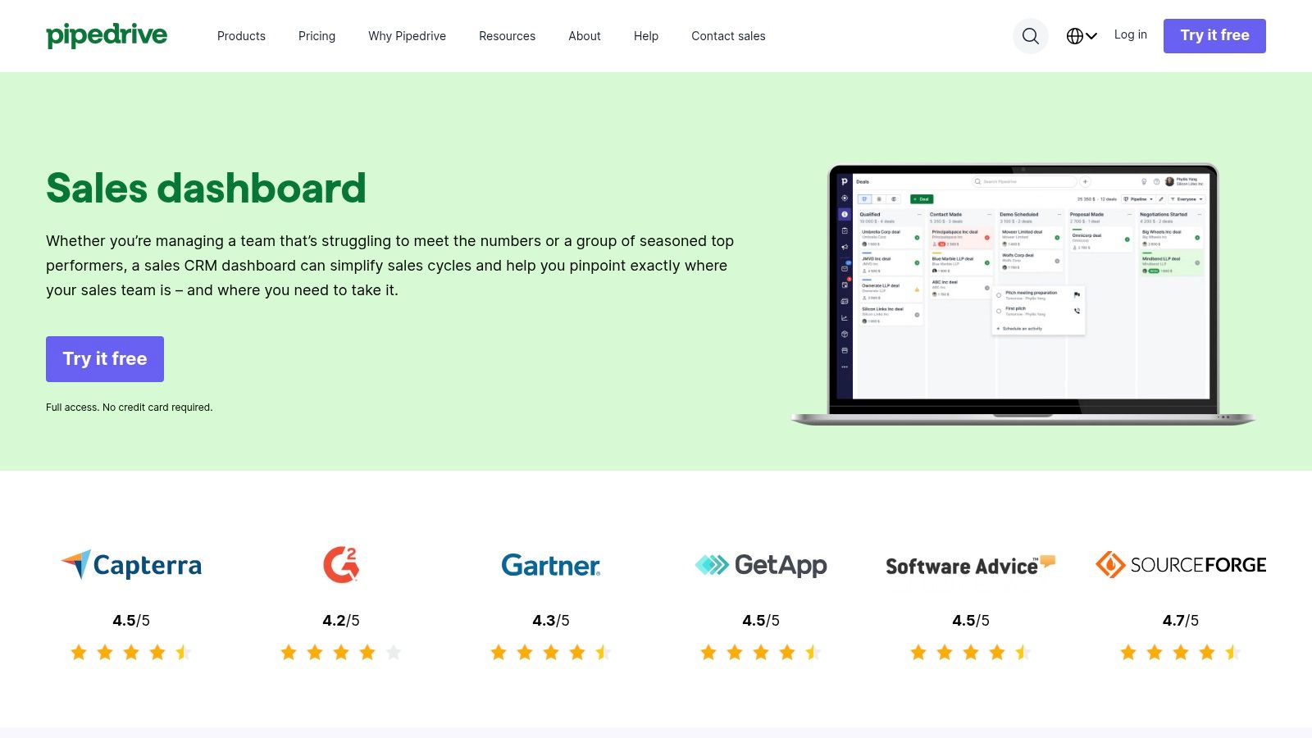
Task: Click the Sales dashboard heading
Action: [206, 188]
